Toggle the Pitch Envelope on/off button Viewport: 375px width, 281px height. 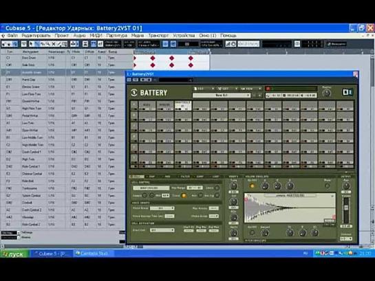pos(252,233)
